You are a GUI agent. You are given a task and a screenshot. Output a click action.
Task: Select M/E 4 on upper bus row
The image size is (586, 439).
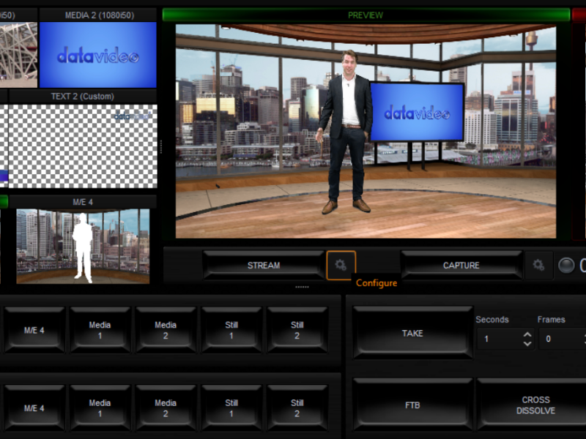[34, 331]
